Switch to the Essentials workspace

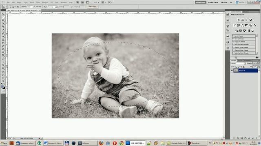click(213, 2)
